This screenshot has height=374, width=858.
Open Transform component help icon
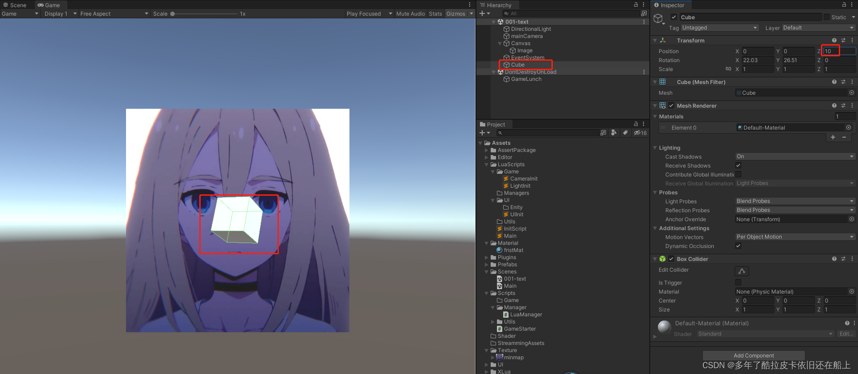point(834,40)
